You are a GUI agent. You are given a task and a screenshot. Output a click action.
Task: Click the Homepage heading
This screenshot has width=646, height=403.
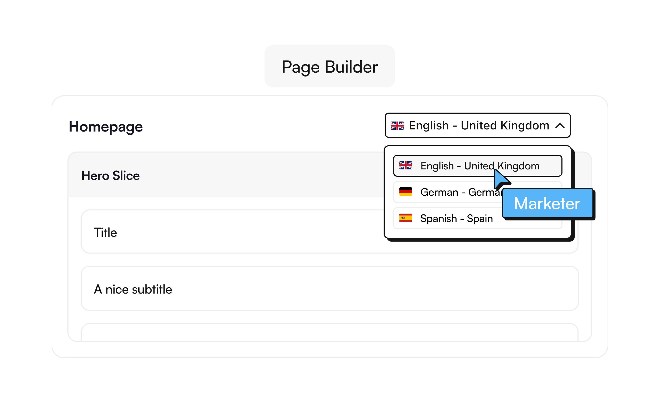click(x=106, y=127)
